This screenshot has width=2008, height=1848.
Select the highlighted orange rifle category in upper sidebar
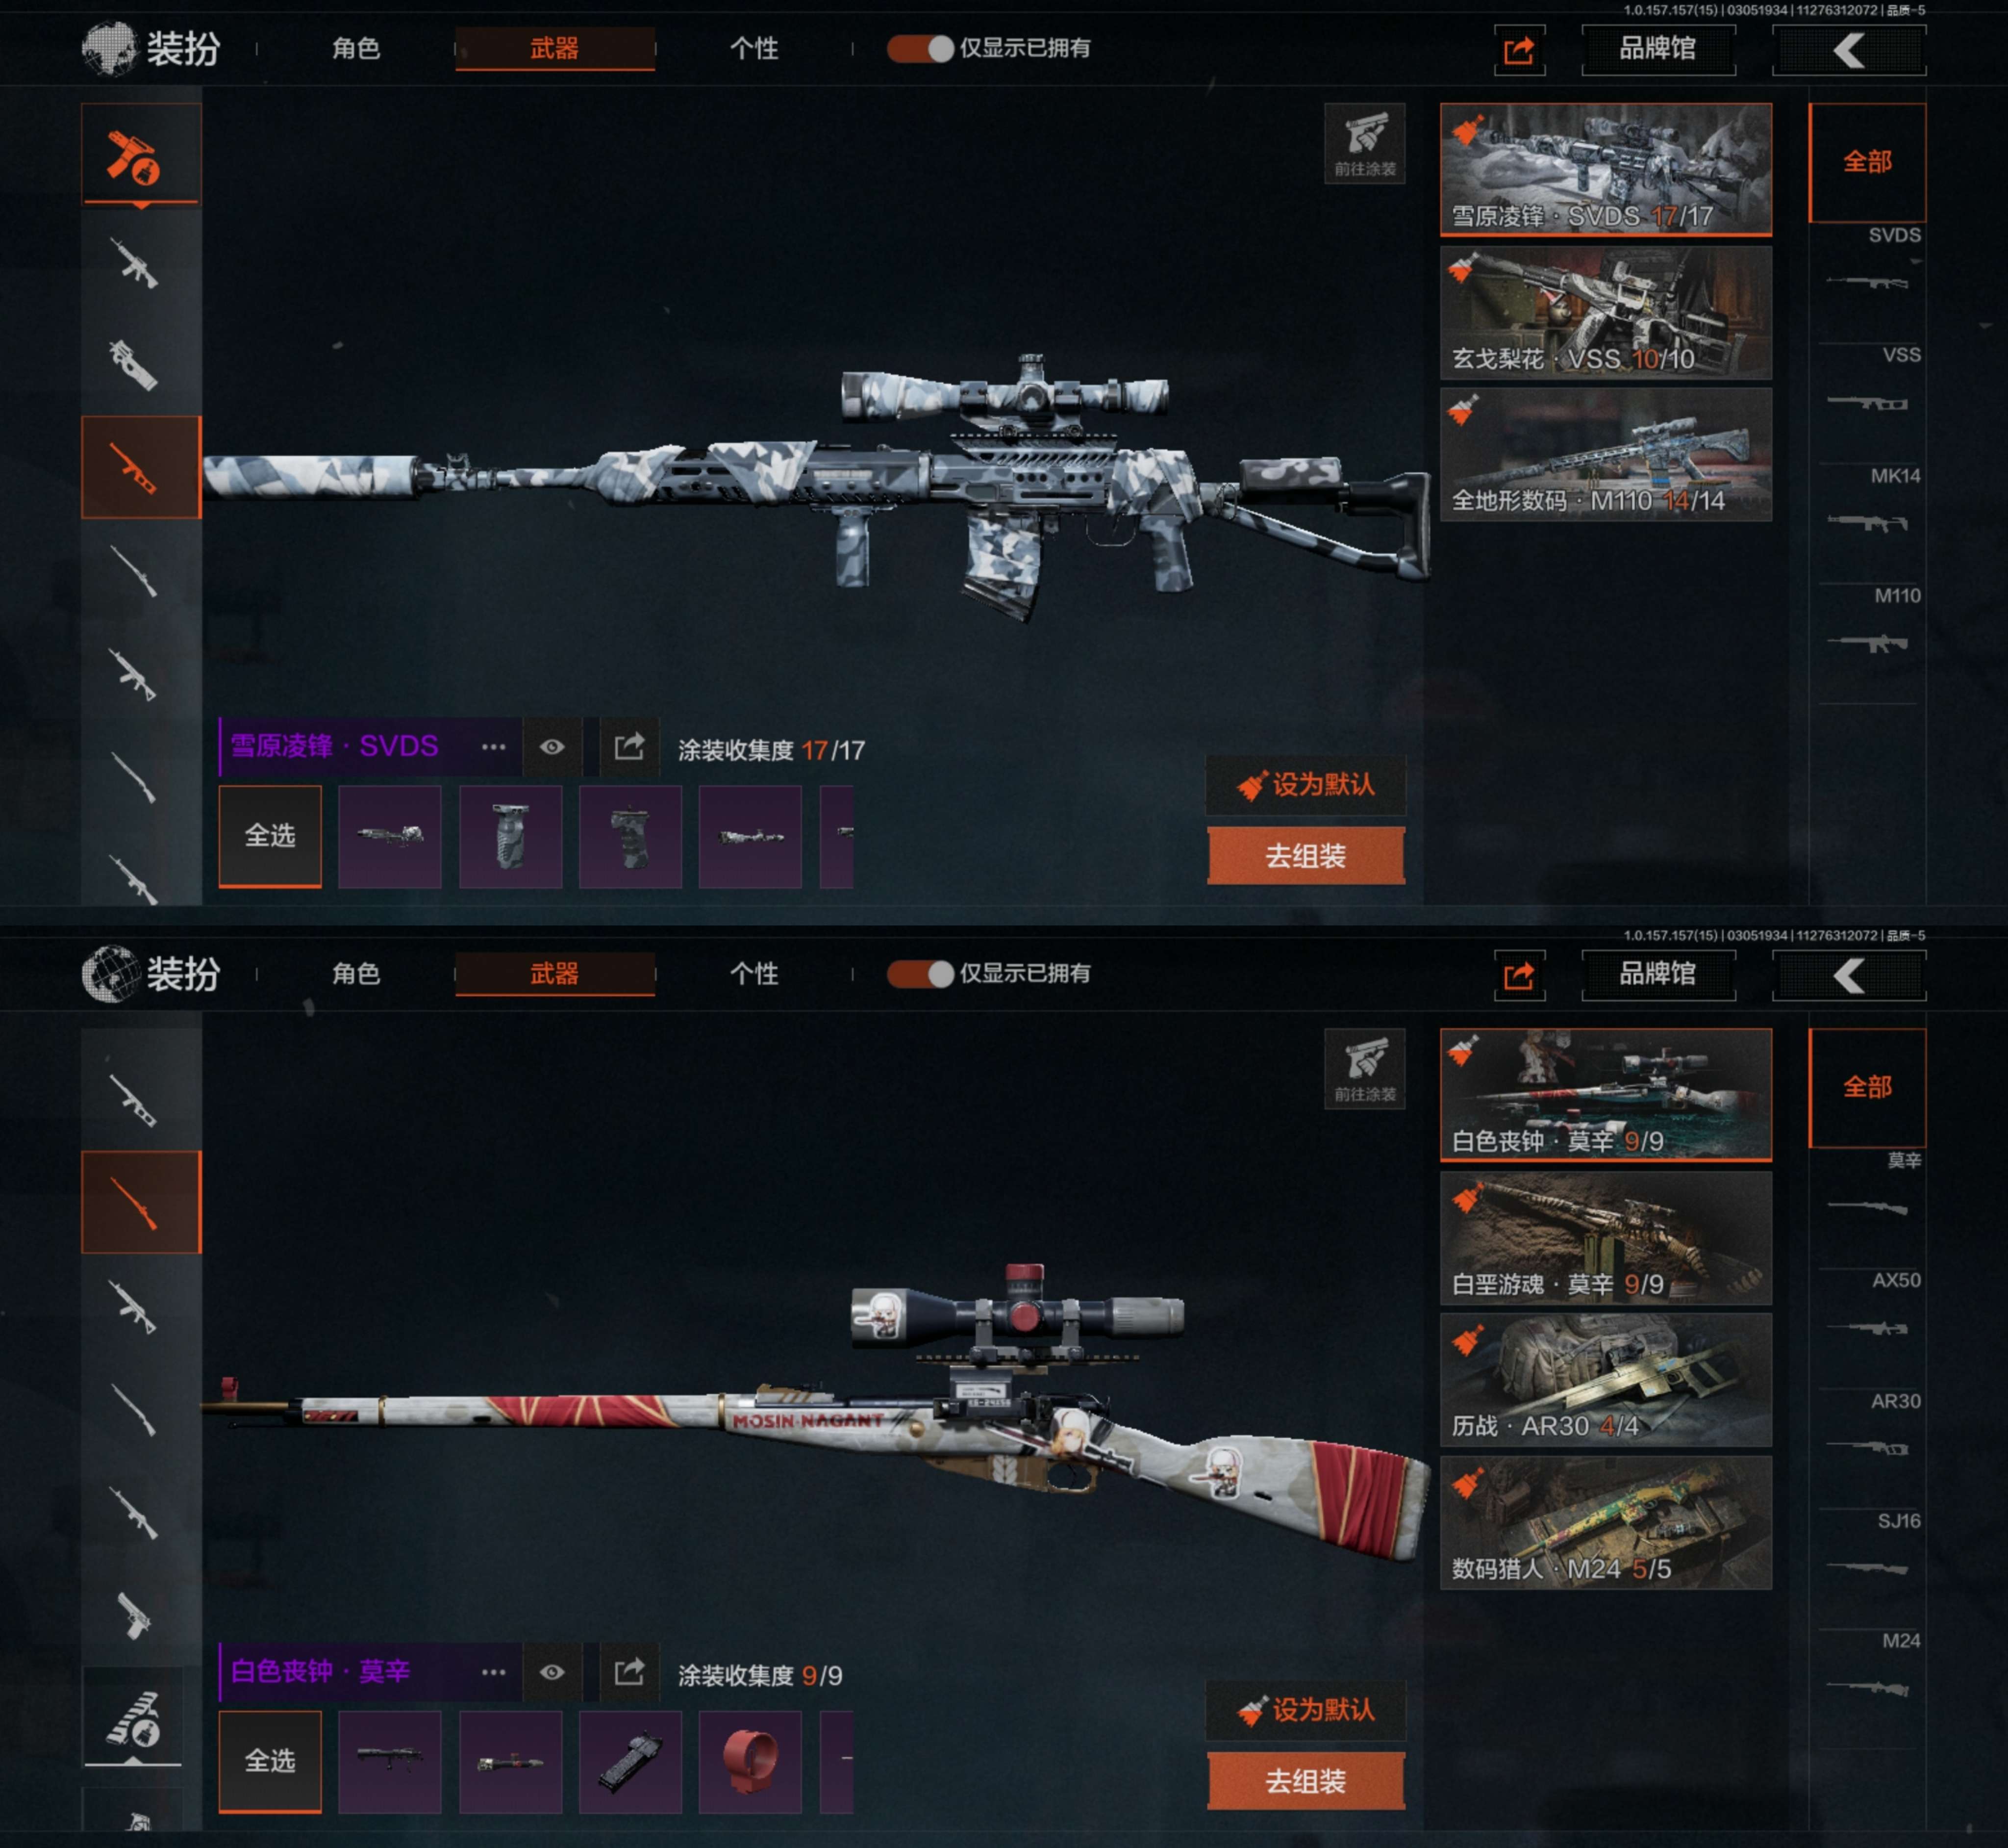141,467
